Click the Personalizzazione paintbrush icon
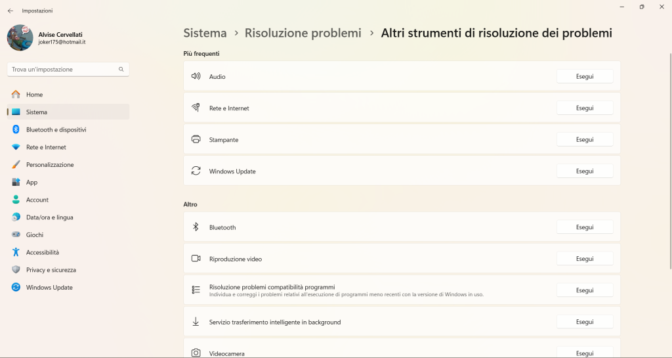672x358 pixels. (x=16, y=165)
